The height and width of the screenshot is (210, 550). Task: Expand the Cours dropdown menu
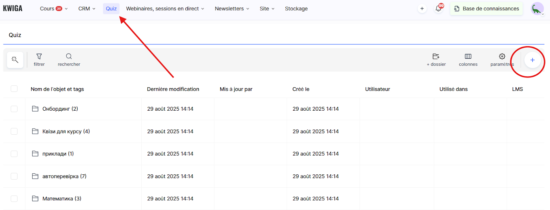point(53,9)
